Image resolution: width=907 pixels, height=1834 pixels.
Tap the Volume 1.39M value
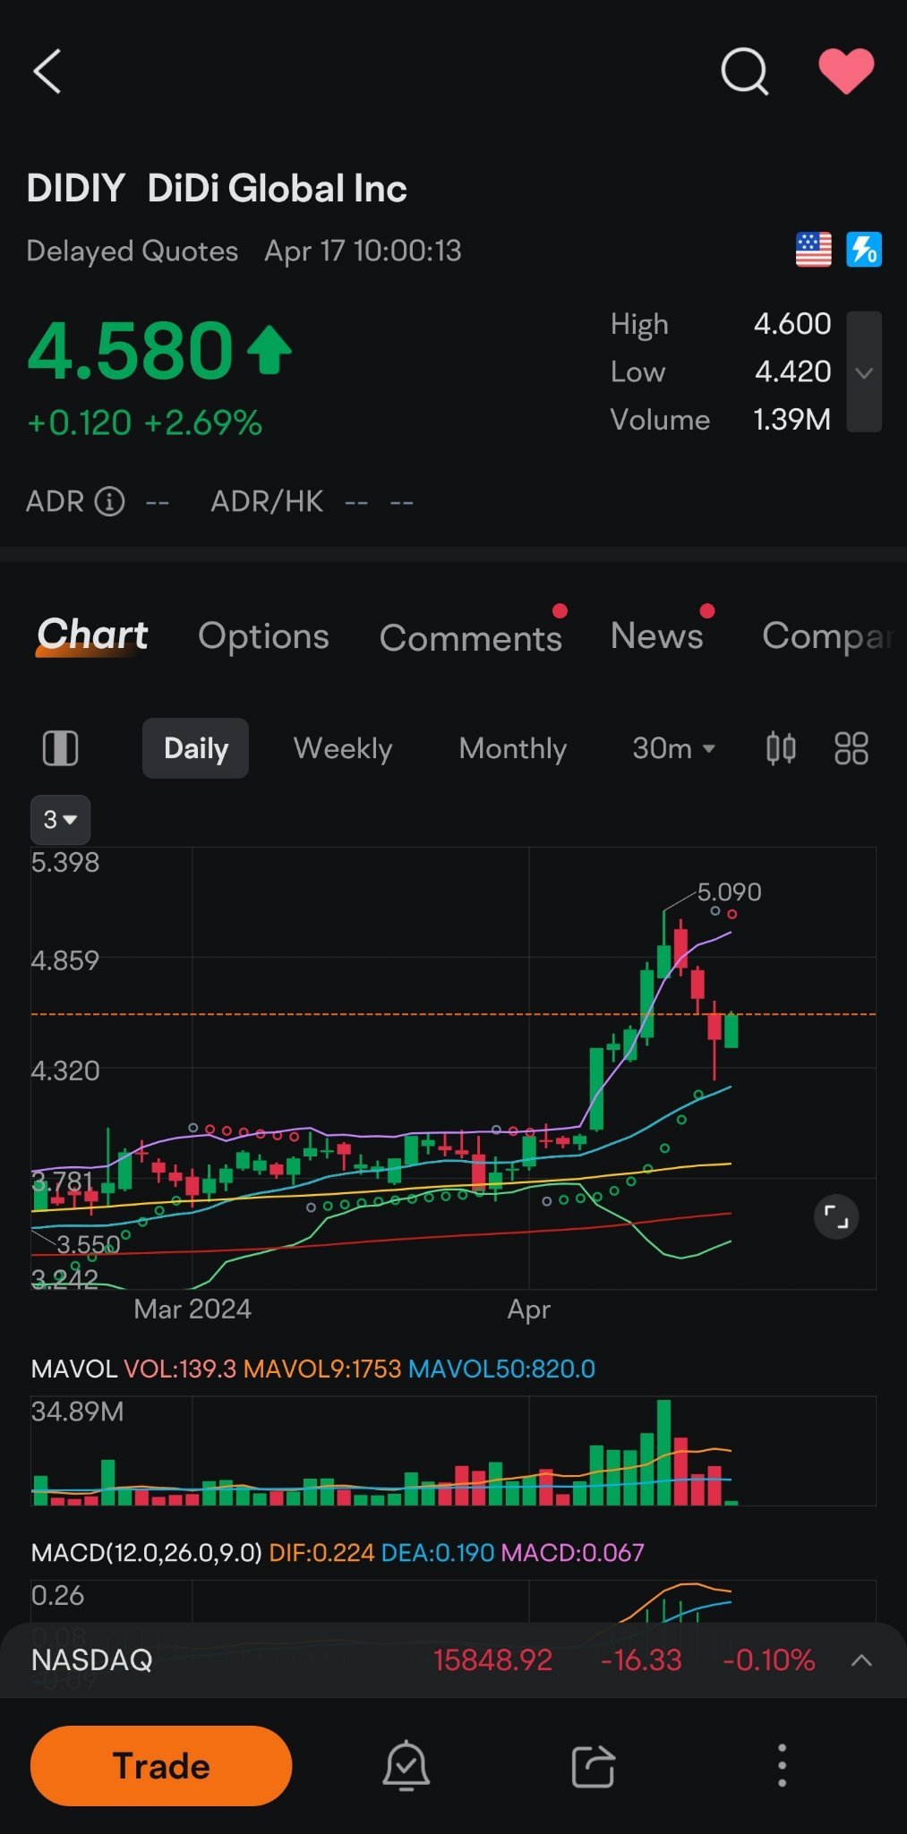coord(791,420)
